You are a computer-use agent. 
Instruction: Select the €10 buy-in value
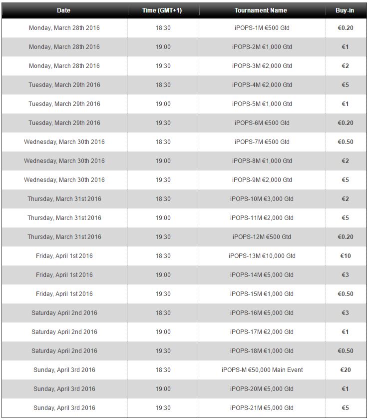tap(346, 256)
